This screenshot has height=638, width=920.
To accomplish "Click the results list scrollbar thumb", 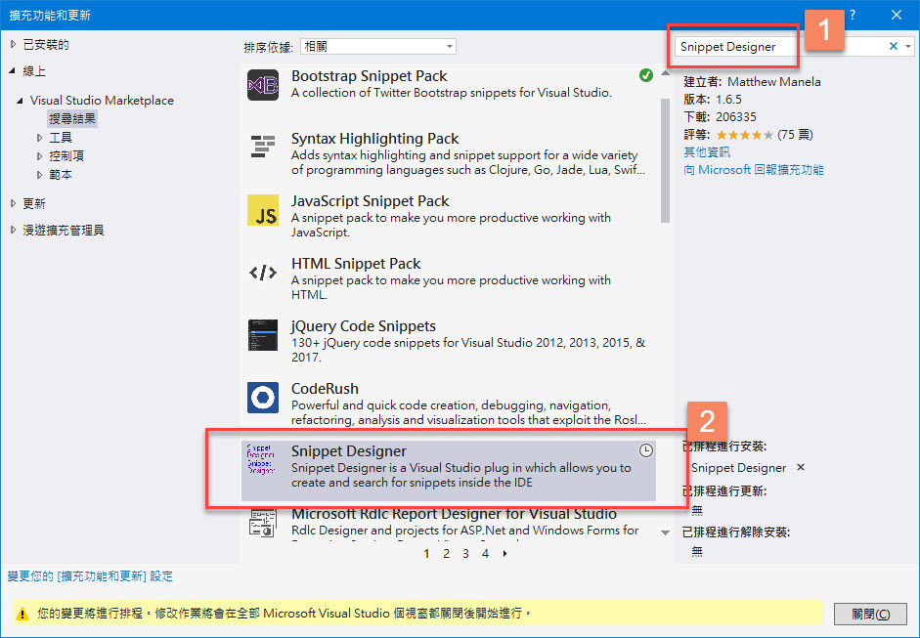I will [665, 160].
